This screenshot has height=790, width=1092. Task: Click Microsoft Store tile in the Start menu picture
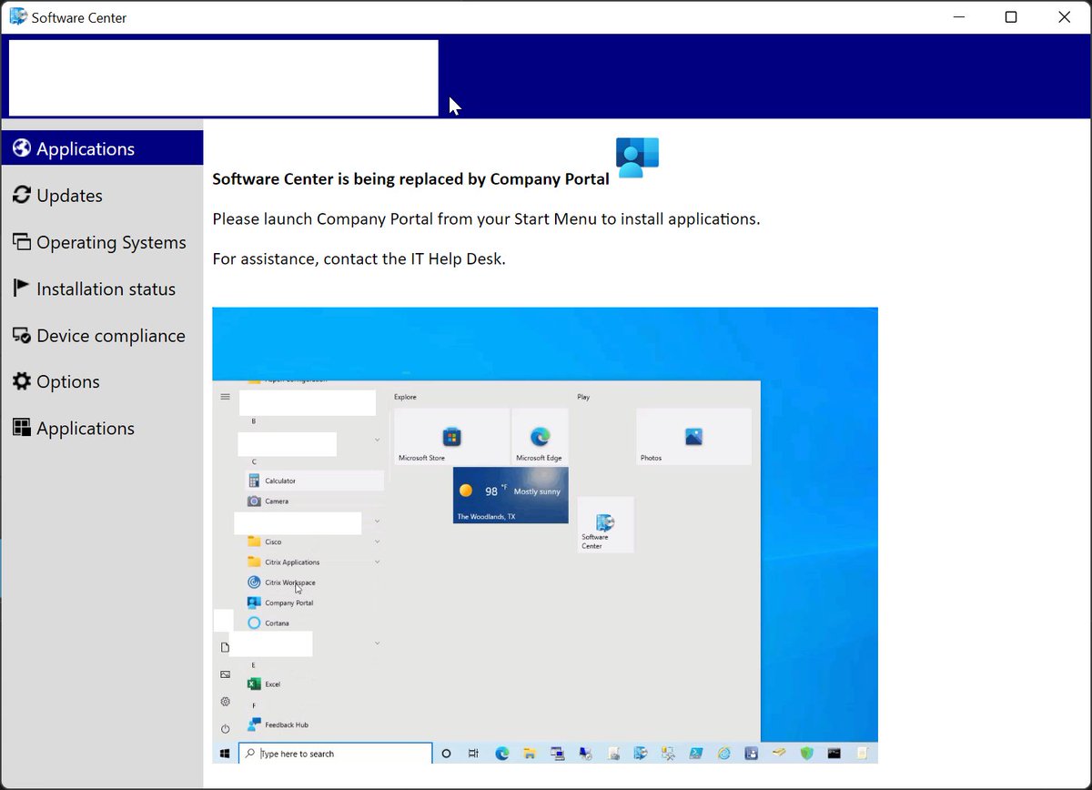pos(451,437)
